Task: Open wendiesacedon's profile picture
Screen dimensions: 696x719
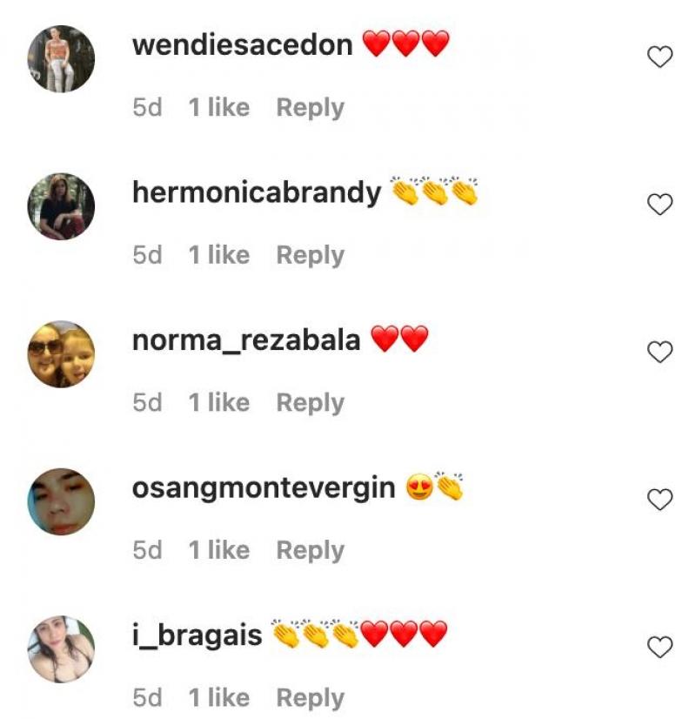Action: (x=62, y=58)
